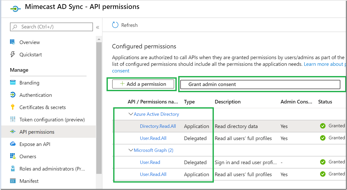Collapse the sidebar with double chevron
This screenshot has width=347, height=190.
[x=98, y=27]
